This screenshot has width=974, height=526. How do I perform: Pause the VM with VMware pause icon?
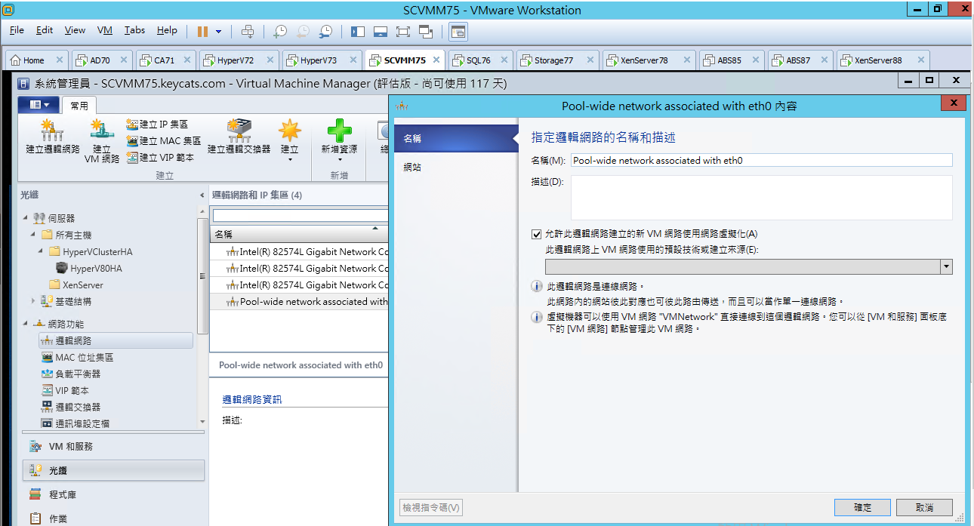202,31
